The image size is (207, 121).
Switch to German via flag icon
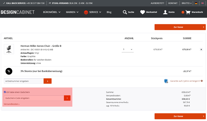tap(196, 3)
